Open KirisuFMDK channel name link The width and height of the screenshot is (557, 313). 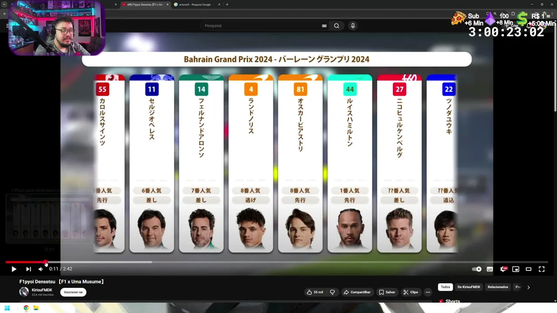(42, 290)
